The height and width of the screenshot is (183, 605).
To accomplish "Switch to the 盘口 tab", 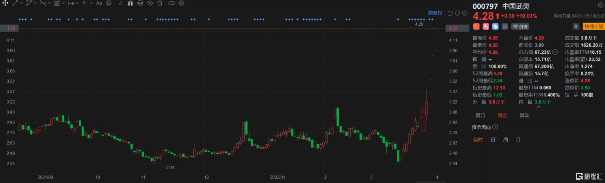I will [x=480, y=115].
